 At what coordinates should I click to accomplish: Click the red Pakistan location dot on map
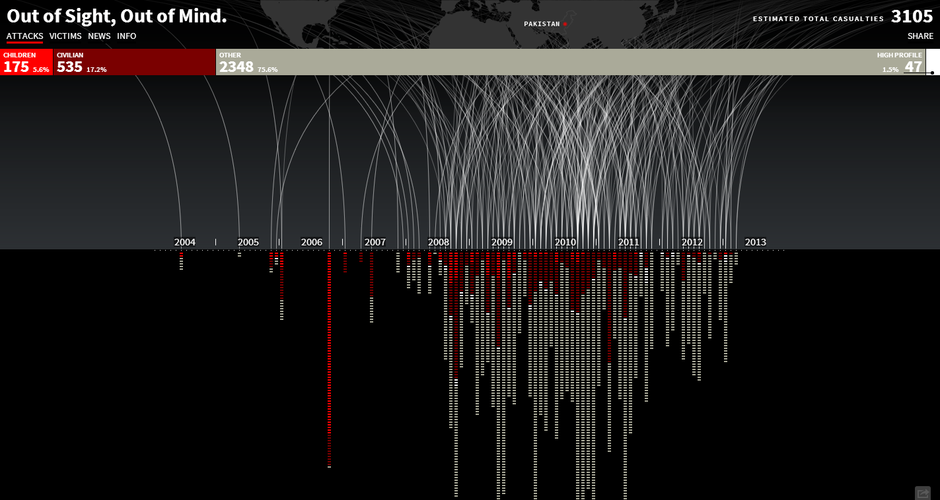click(x=565, y=24)
